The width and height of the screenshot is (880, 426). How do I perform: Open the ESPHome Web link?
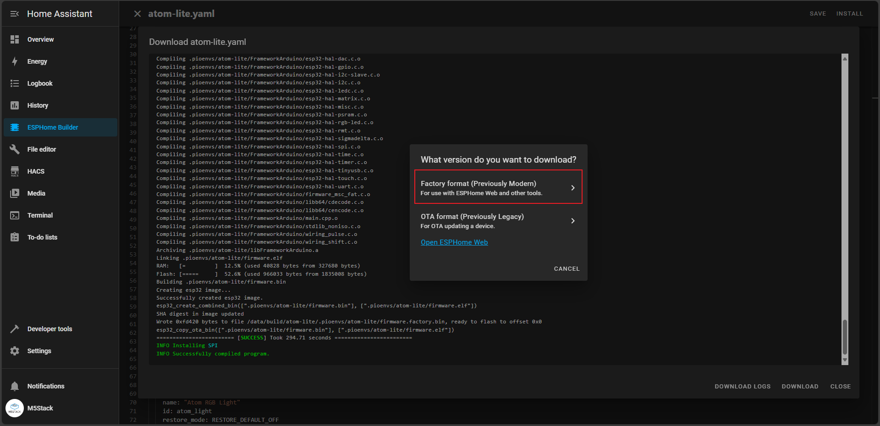click(454, 242)
